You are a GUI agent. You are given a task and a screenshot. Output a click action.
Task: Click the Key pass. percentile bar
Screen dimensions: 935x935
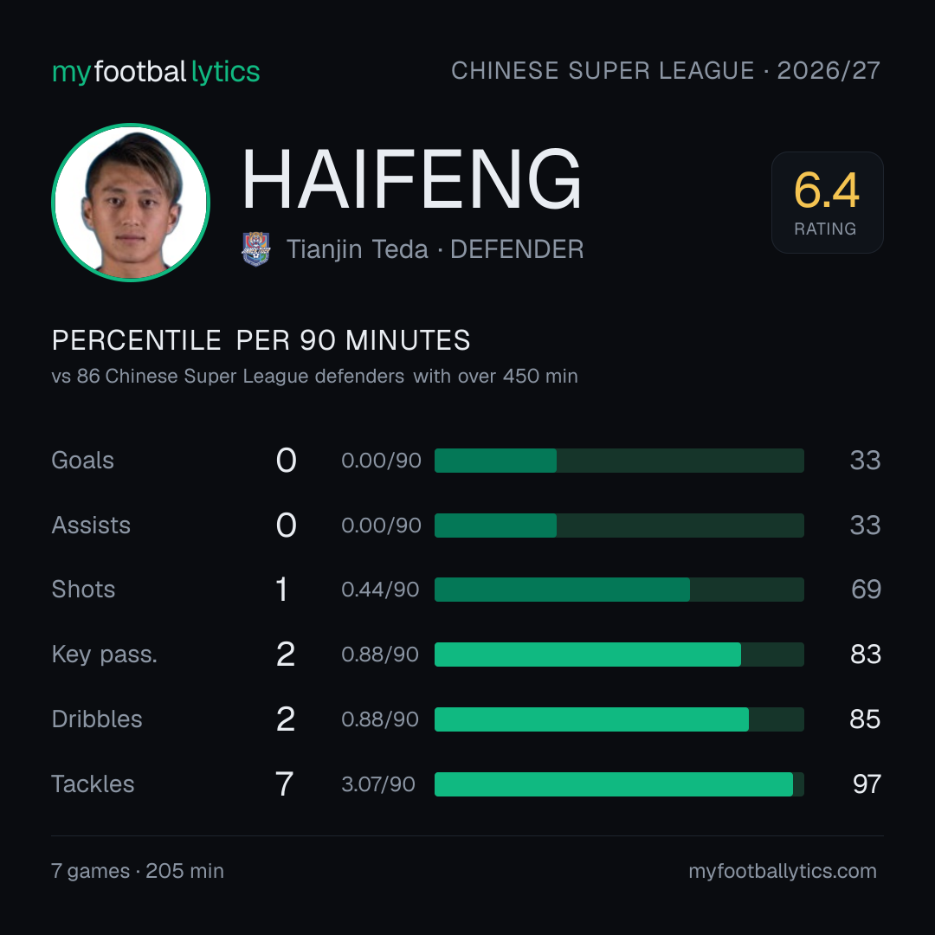tap(619, 654)
